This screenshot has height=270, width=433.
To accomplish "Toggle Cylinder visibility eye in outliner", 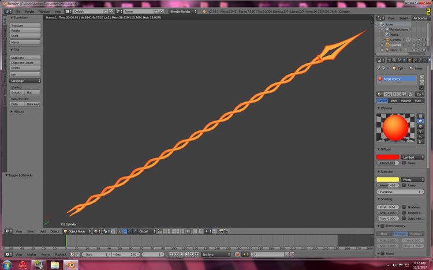I will point(414,45).
